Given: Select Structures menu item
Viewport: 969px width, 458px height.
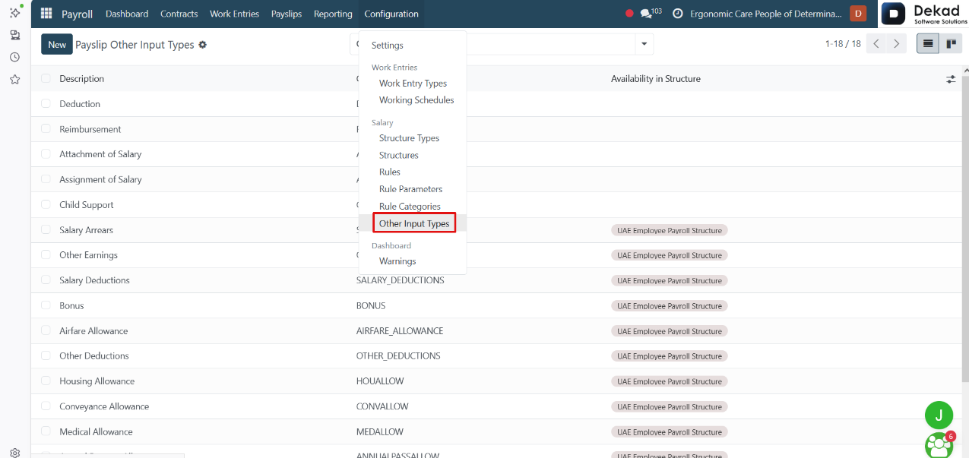Looking at the screenshot, I should tap(399, 155).
